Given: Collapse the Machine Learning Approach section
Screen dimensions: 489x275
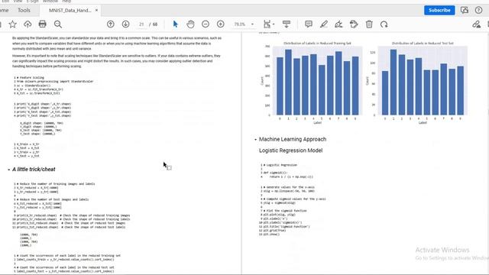Looking at the screenshot, I should [255, 139].
